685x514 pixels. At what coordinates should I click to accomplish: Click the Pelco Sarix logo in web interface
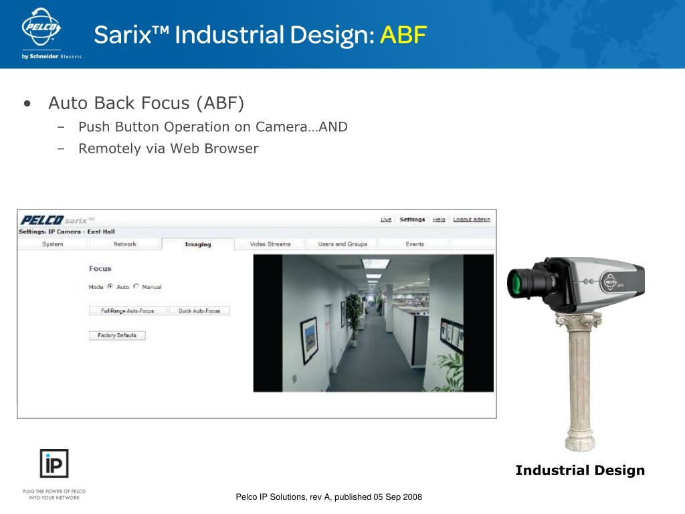pyautogui.click(x=58, y=220)
